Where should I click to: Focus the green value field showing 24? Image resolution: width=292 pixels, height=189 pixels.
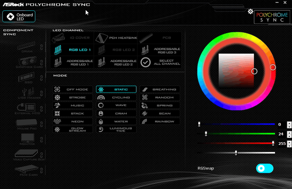[282, 134]
